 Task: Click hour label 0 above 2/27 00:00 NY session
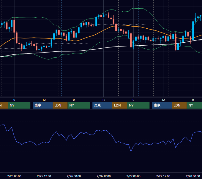click(x=133, y=100)
